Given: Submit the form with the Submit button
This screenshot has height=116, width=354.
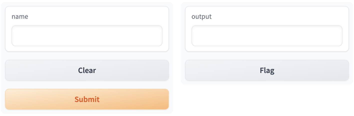Looking at the screenshot, I should click(x=87, y=99).
